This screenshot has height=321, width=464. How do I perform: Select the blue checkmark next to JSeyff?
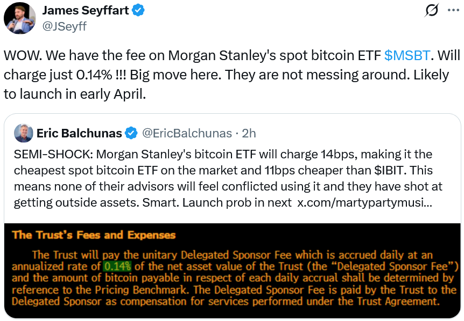[x=139, y=10]
